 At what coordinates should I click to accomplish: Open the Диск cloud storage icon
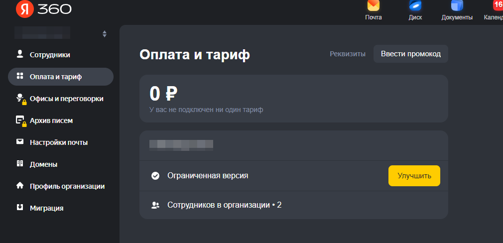pos(415,6)
